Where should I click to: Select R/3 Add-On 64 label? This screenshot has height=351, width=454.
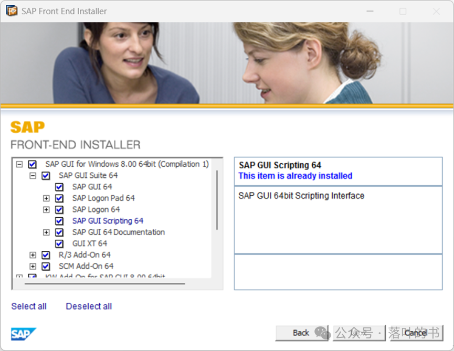(85, 255)
